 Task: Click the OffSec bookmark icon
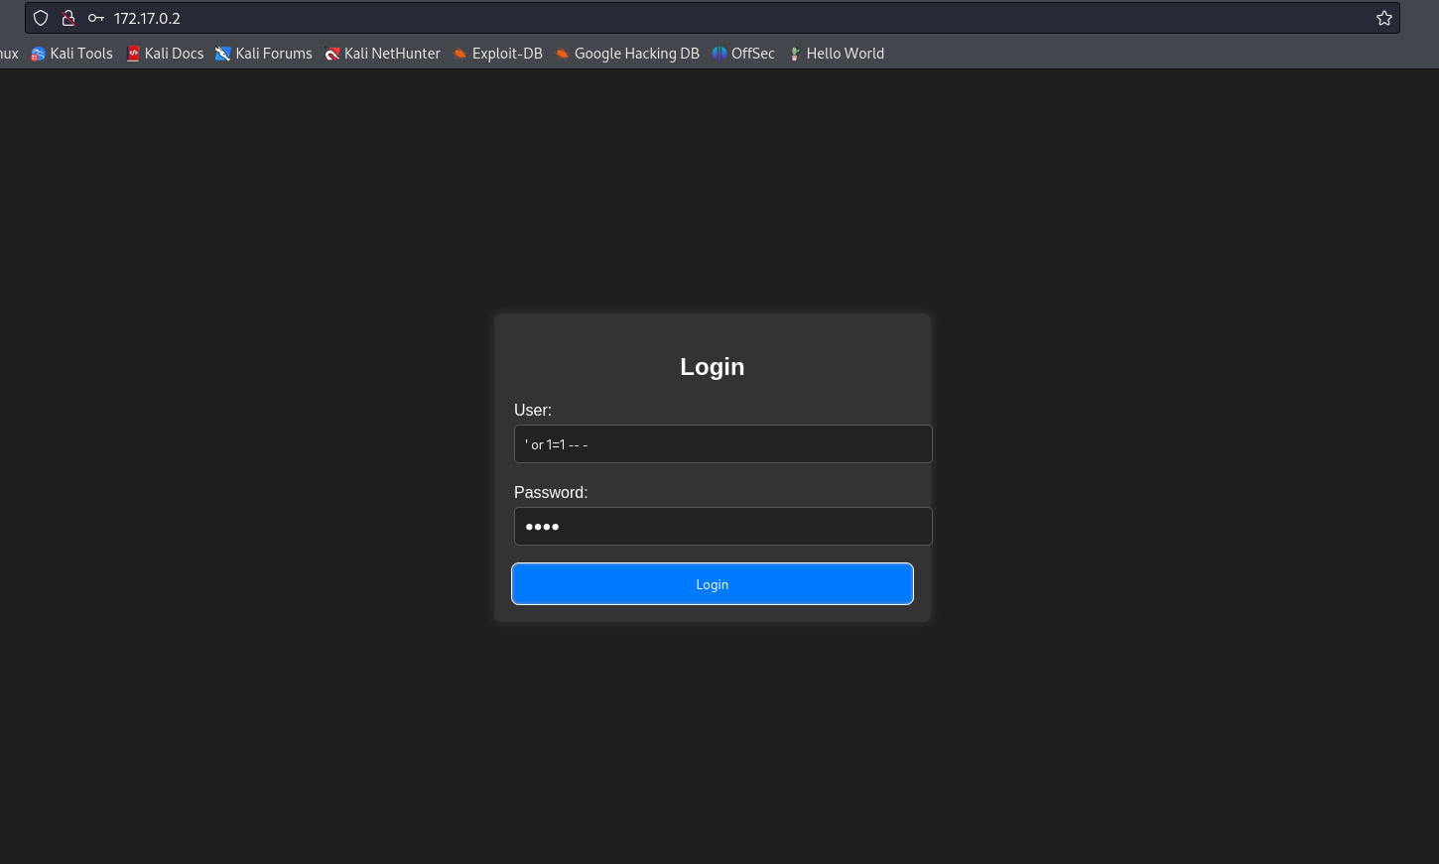tap(719, 54)
